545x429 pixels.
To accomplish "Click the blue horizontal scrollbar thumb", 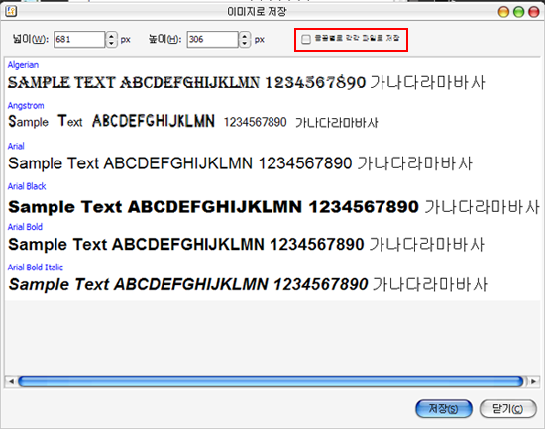I will click(271, 381).
